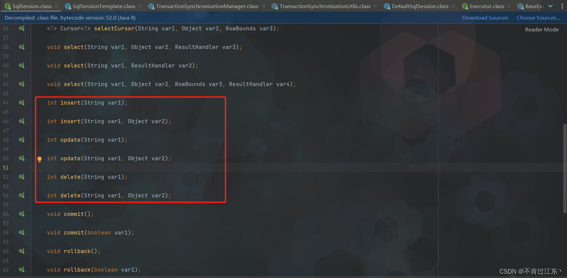Viewport: 567px width, 278px height.
Task: Click implementation gutter icon on line 60
Action: point(22,251)
